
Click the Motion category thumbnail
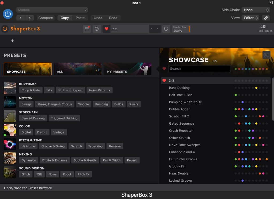click(10, 102)
